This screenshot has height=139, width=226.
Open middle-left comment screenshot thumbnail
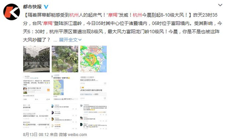pyautogui.click(x=36, y=87)
